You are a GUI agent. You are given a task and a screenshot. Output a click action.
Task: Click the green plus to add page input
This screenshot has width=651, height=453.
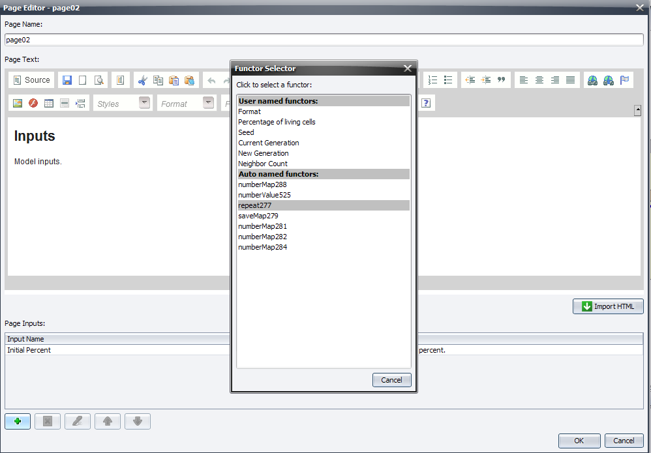tap(17, 421)
